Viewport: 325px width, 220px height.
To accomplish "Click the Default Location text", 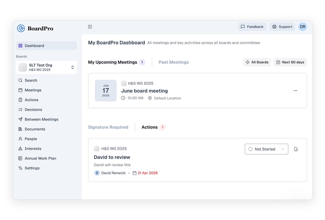I will (167, 98).
